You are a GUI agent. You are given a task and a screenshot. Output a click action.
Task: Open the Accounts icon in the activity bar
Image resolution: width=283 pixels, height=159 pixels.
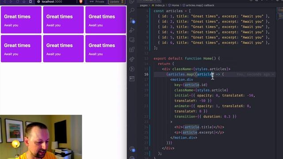point(132,149)
